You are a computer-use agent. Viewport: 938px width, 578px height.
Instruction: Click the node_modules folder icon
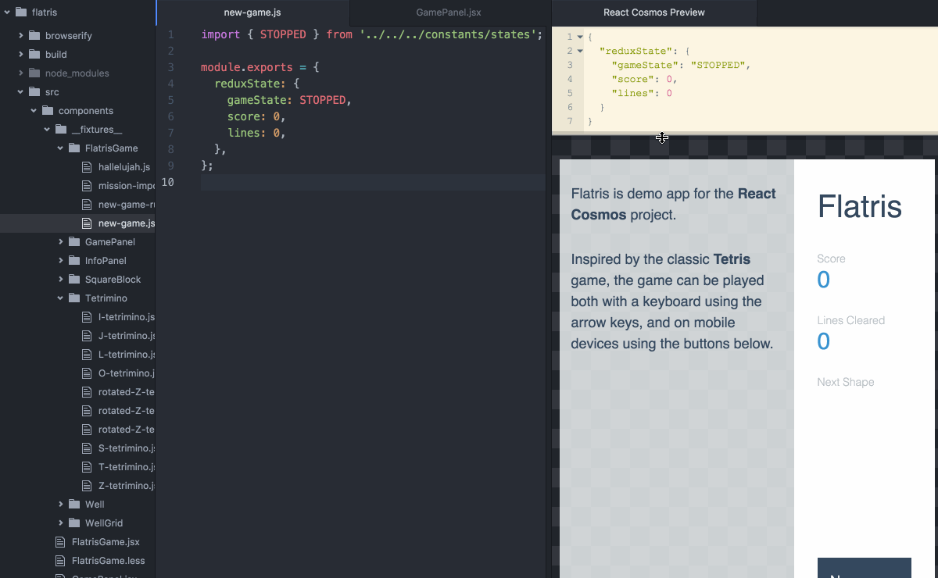coord(34,73)
